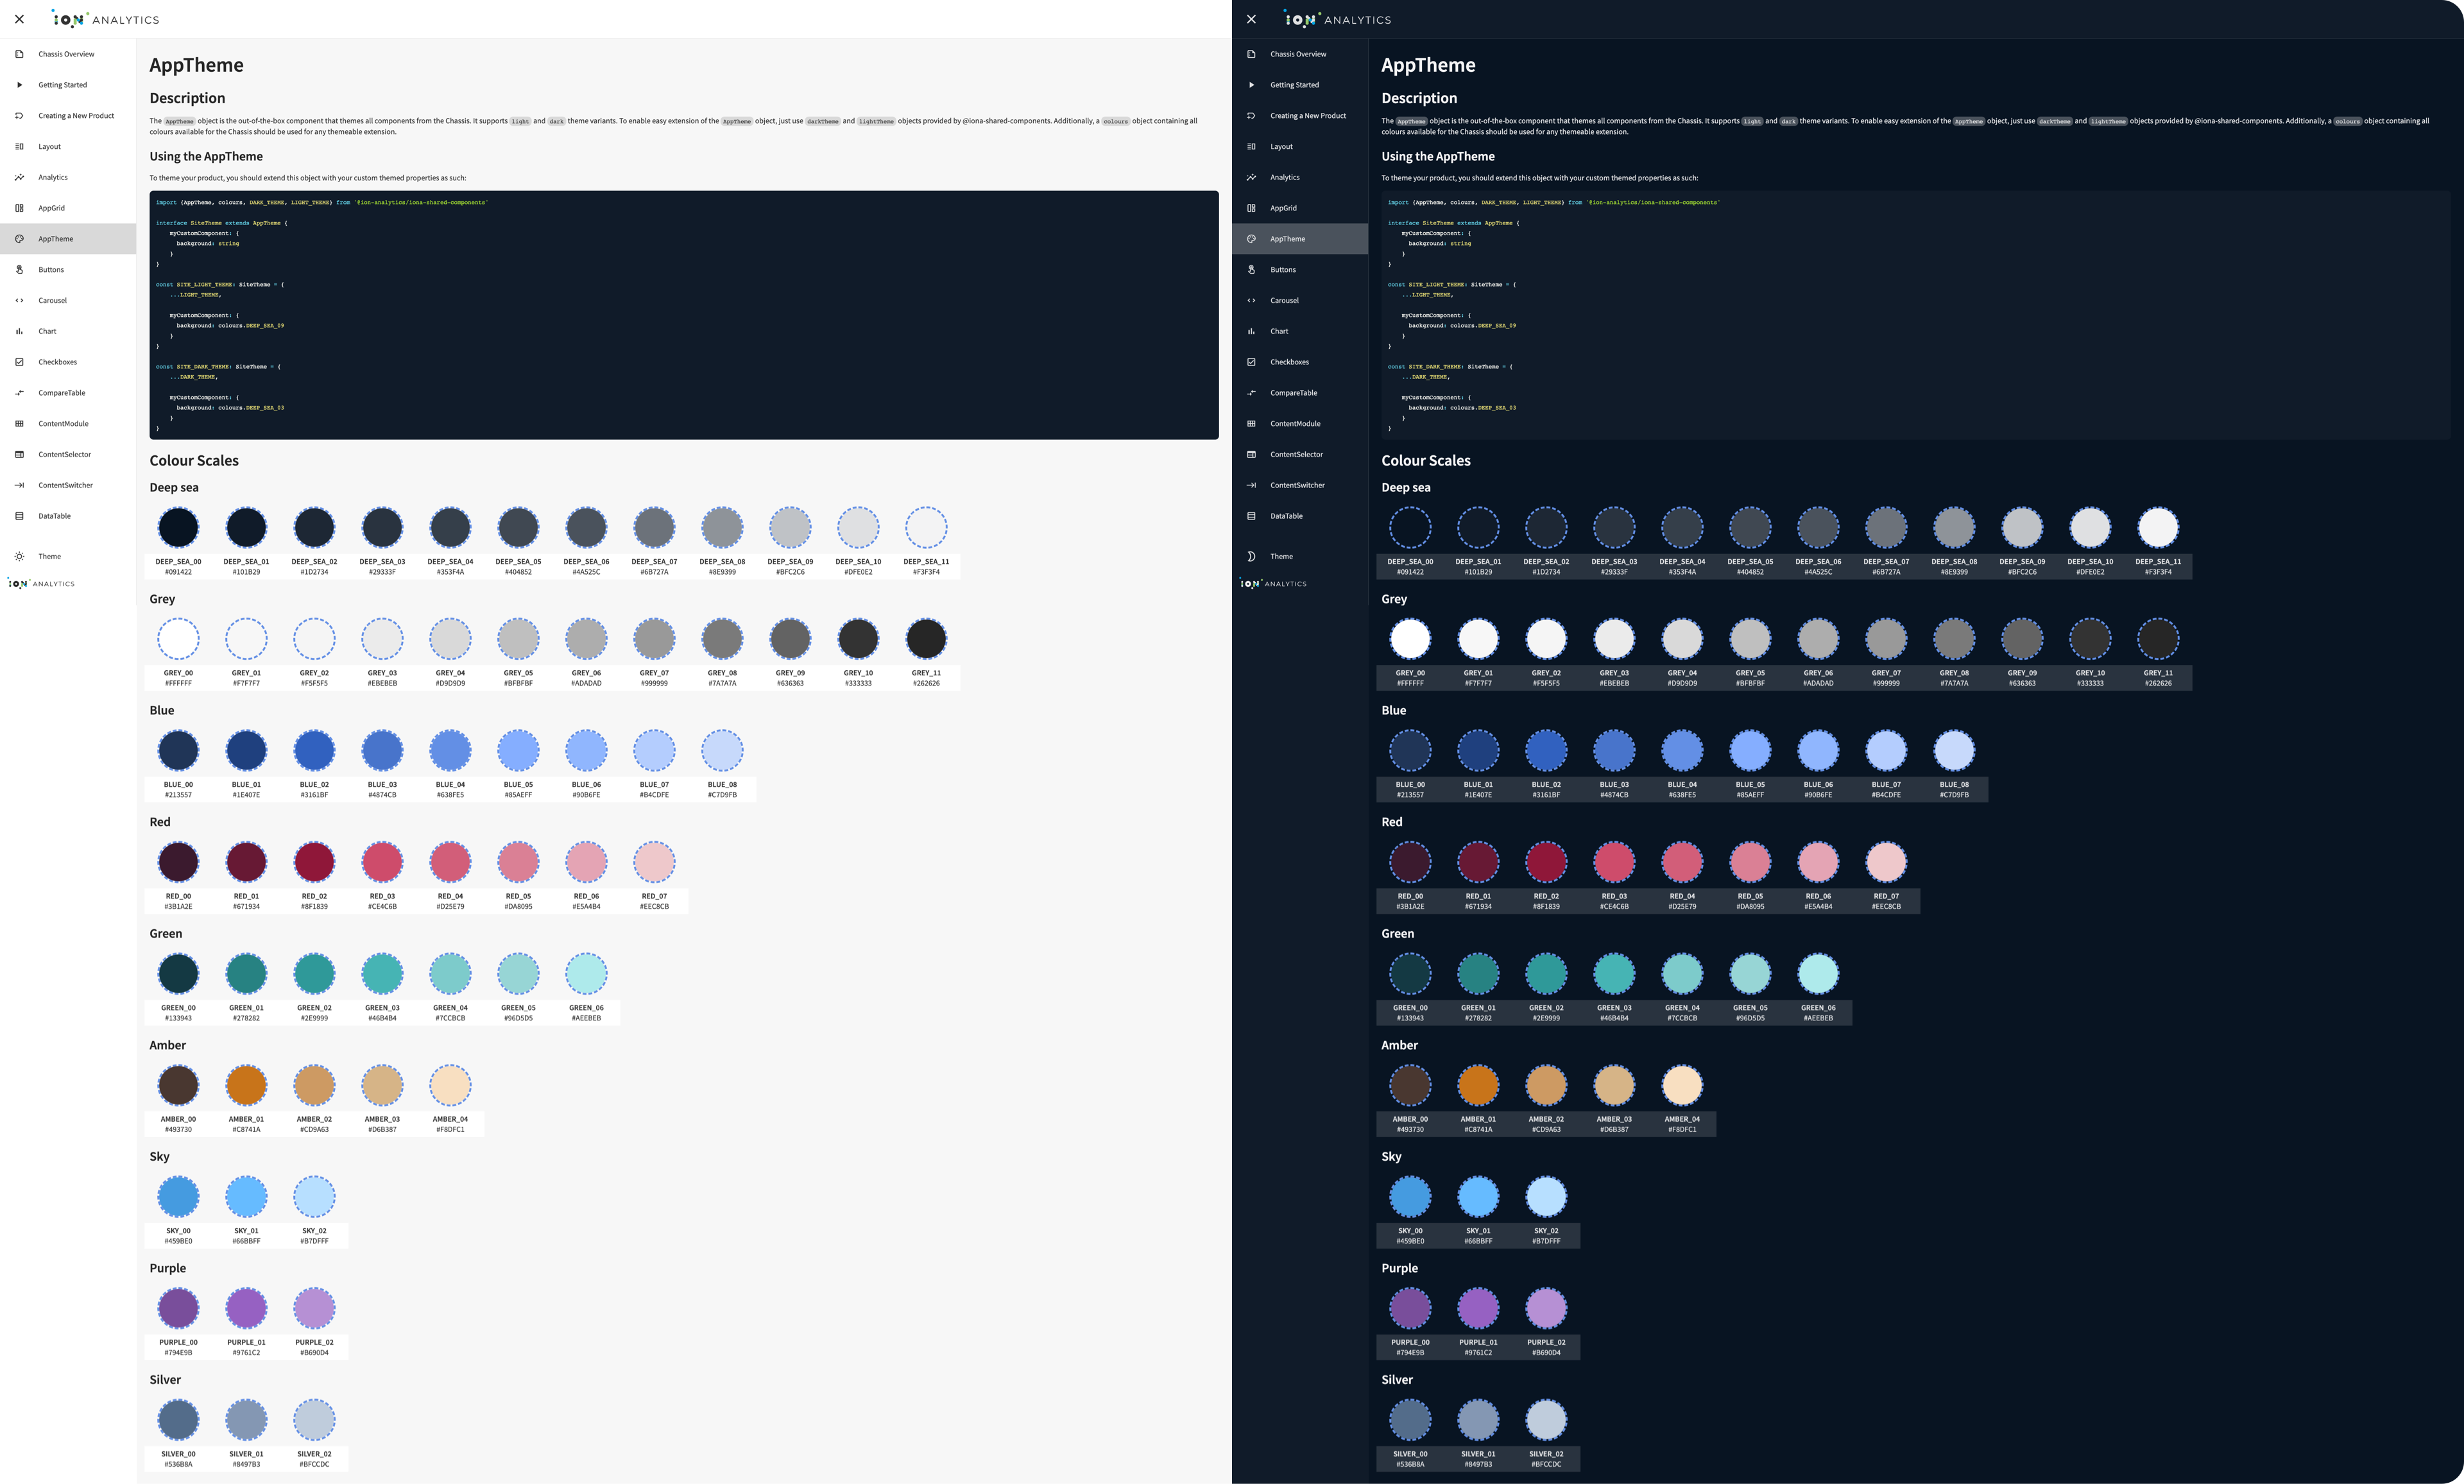2464x1484 pixels.
Task: Select the Checkboxes icon in dark sidebar
Action: (1251, 362)
